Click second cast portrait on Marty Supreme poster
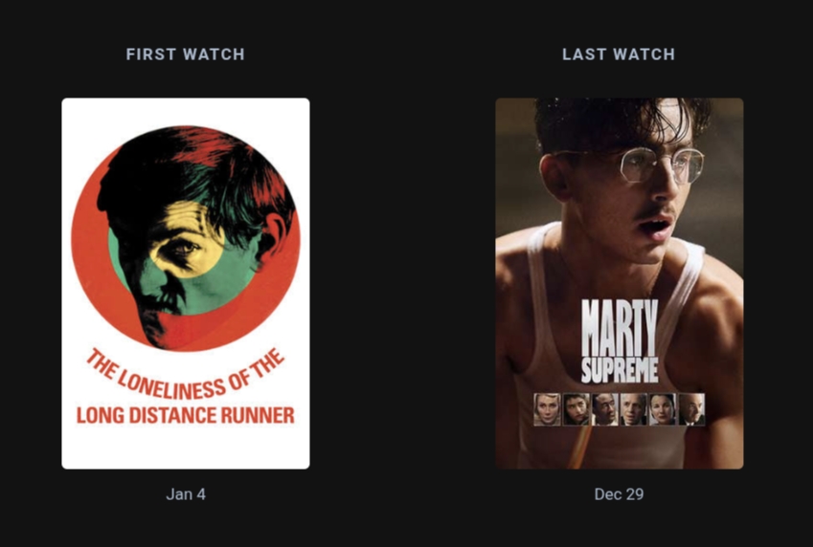Screen dimensions: 813x547 576,409
